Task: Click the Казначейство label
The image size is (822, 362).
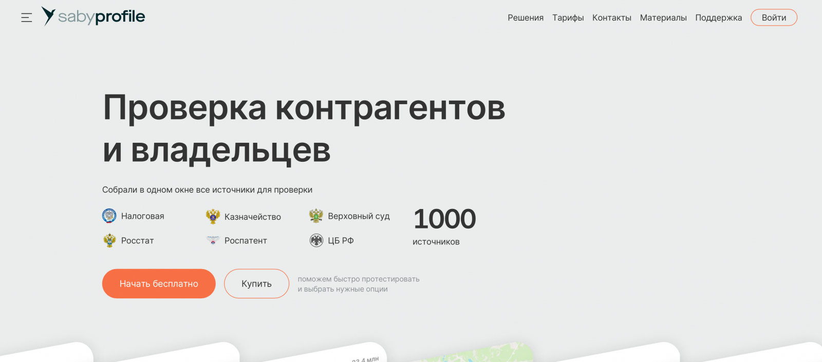Action: point(253,217)
